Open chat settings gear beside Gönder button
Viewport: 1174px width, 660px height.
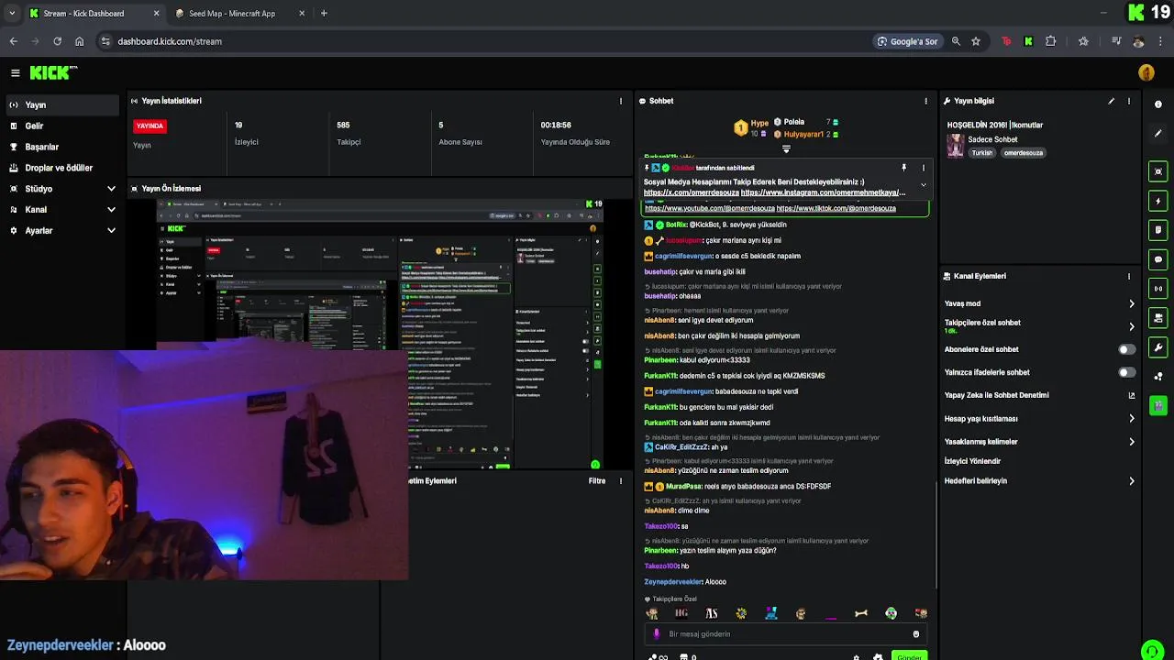(x=878, y=657)
